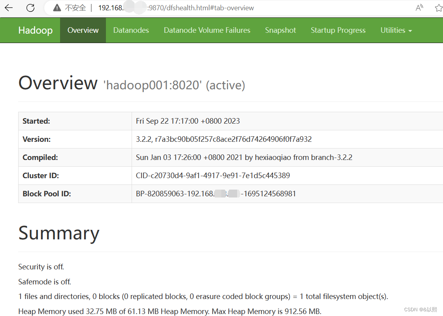Add page to favorites via star icon
The image size is (443, 316).
(439, 7)
